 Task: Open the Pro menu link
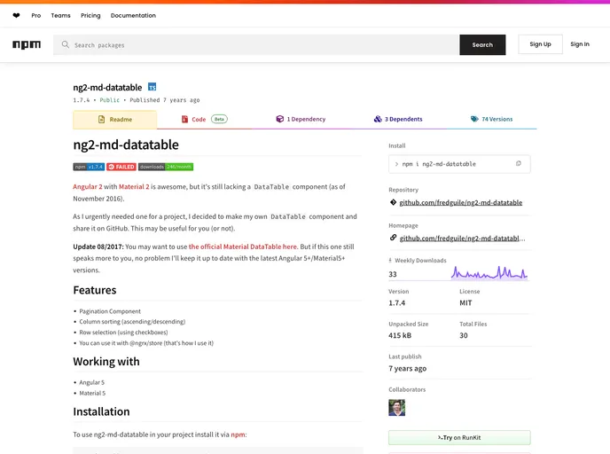click(x=36, y=16)
